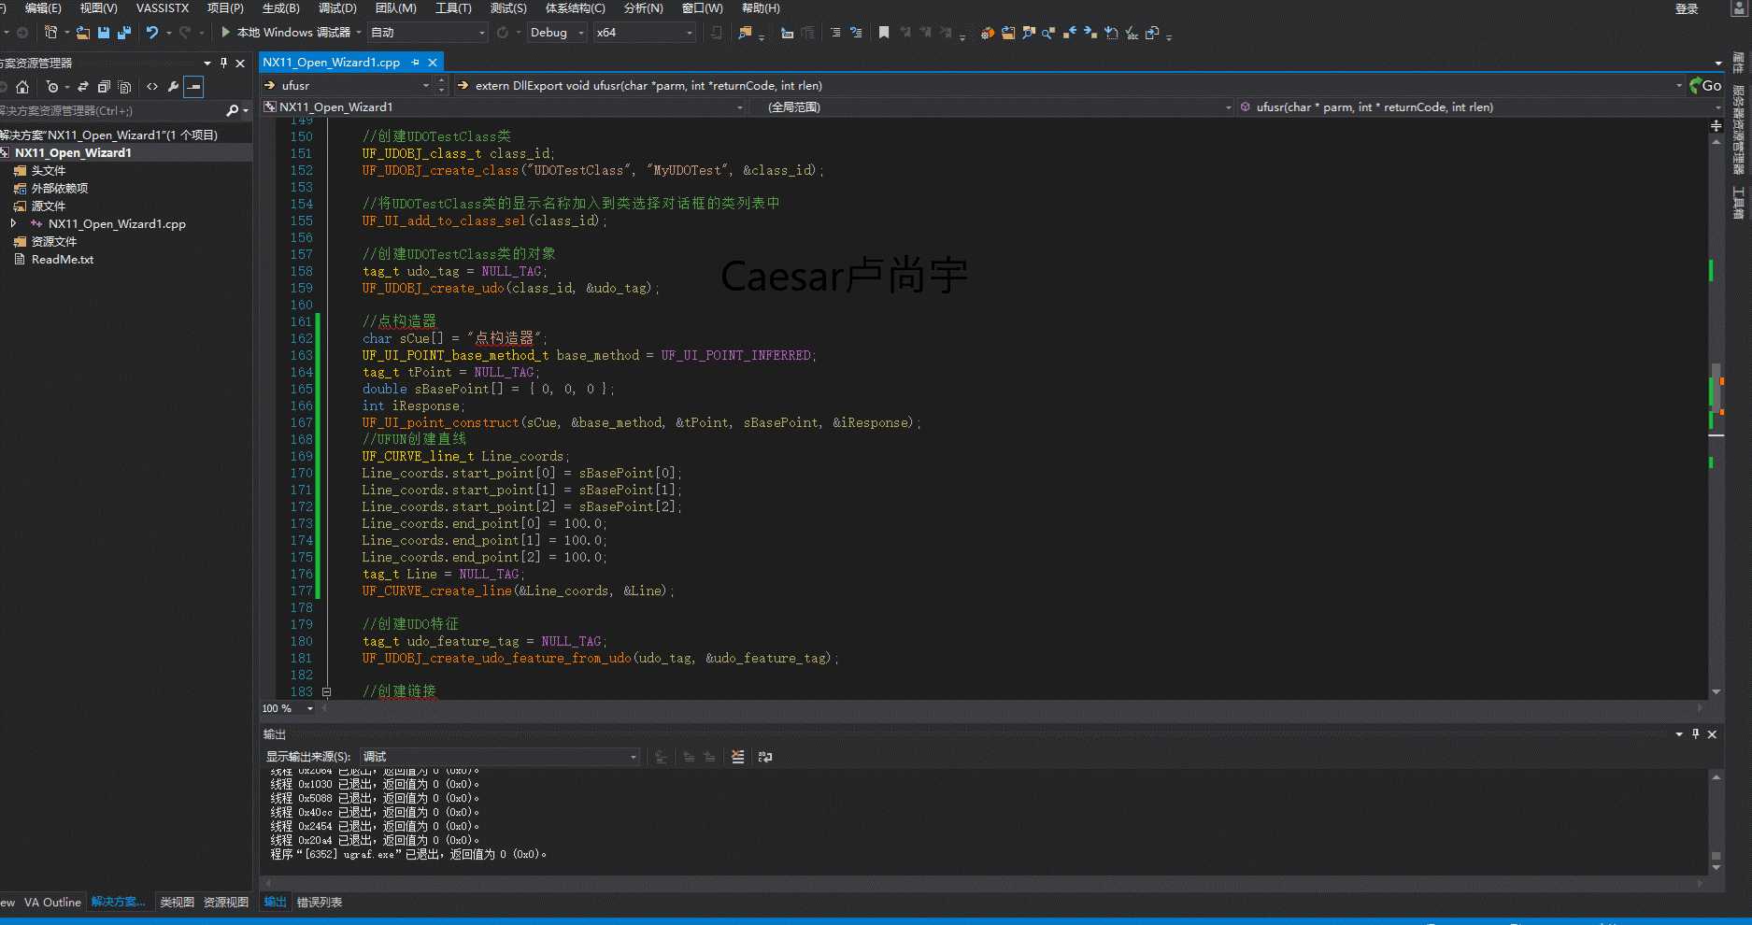This screenshot has height=925, width=1752.
Task: Open the 帮助(H) menu
Action: coord(761,8)
